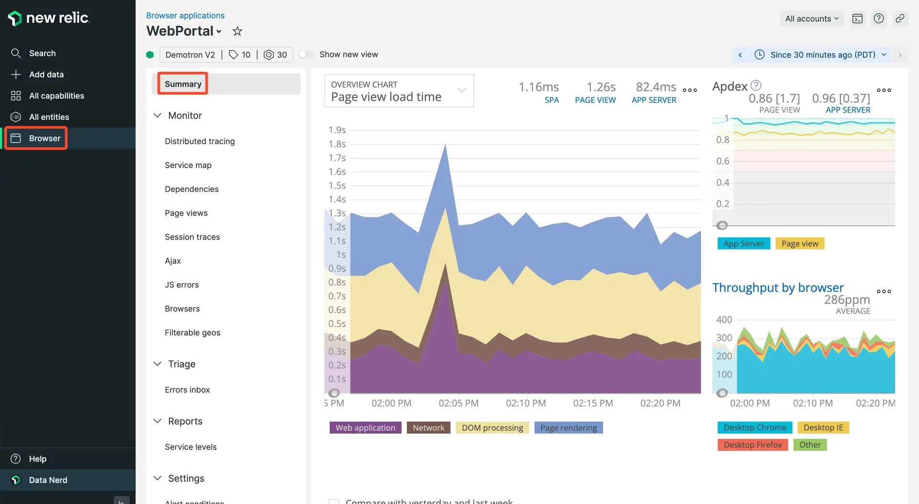Click the Apdex info question mark icon

tap(756, 86)
